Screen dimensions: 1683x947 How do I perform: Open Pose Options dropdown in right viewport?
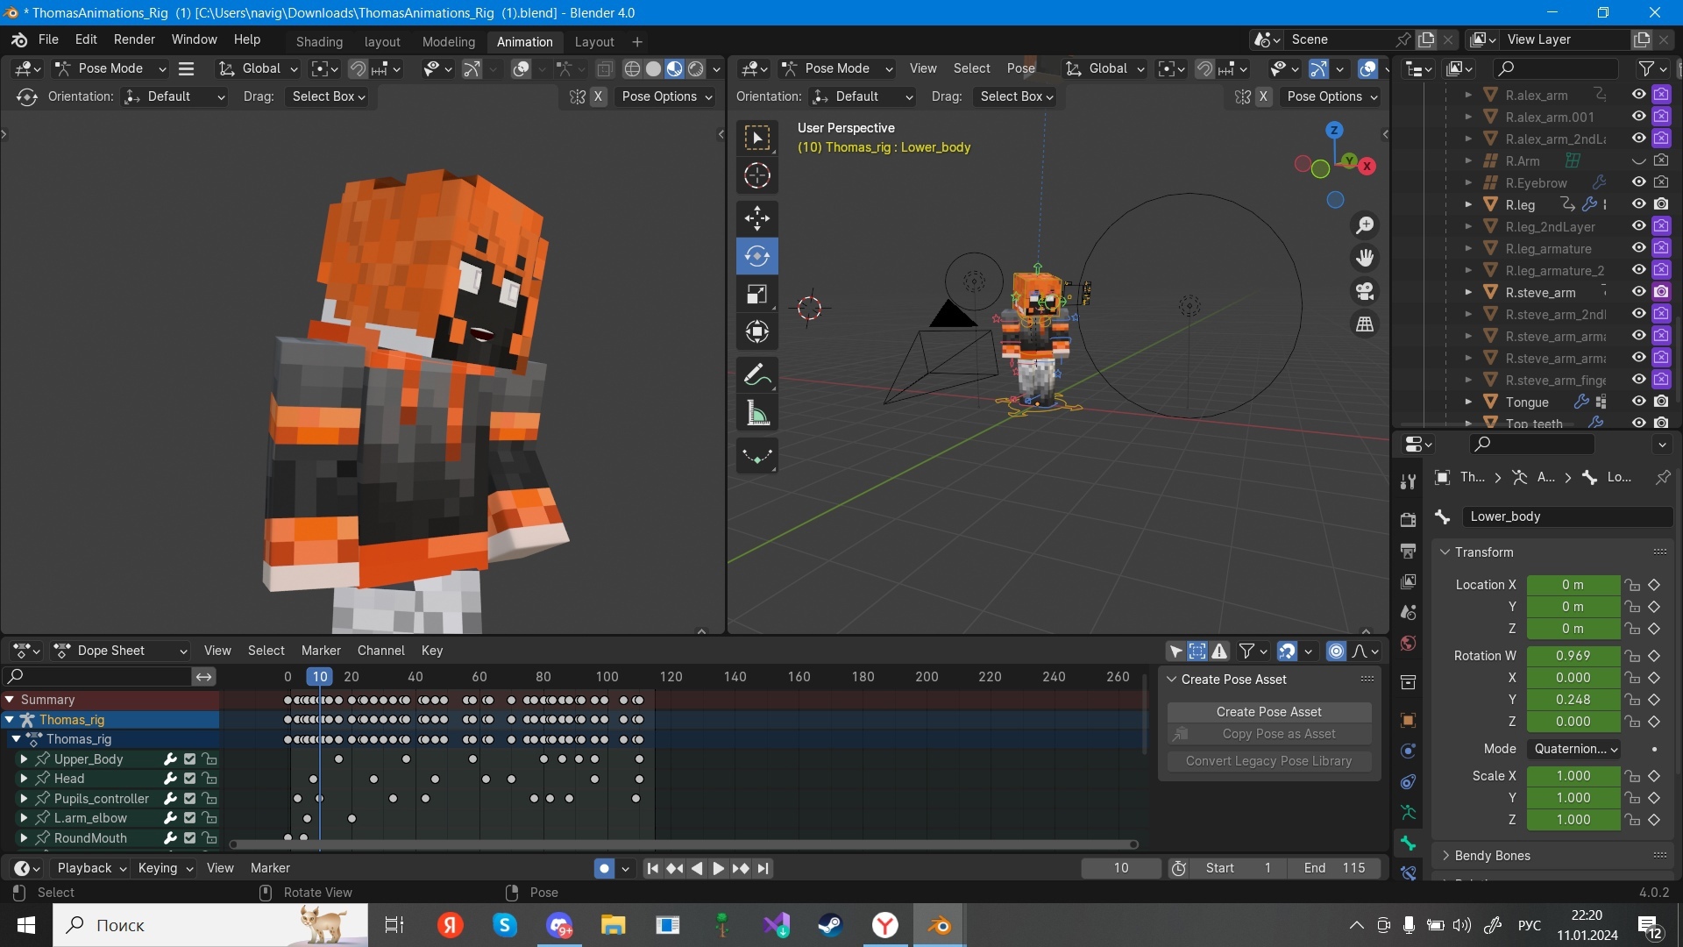point(1332,96)
